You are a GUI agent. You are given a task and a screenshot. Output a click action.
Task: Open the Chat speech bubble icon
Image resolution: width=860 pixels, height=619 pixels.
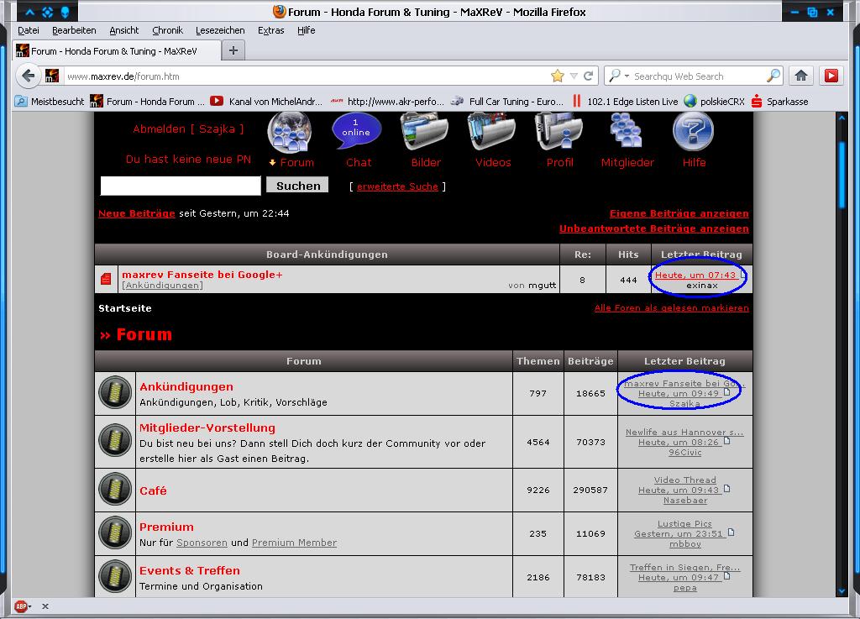click(x=357, y=132)
